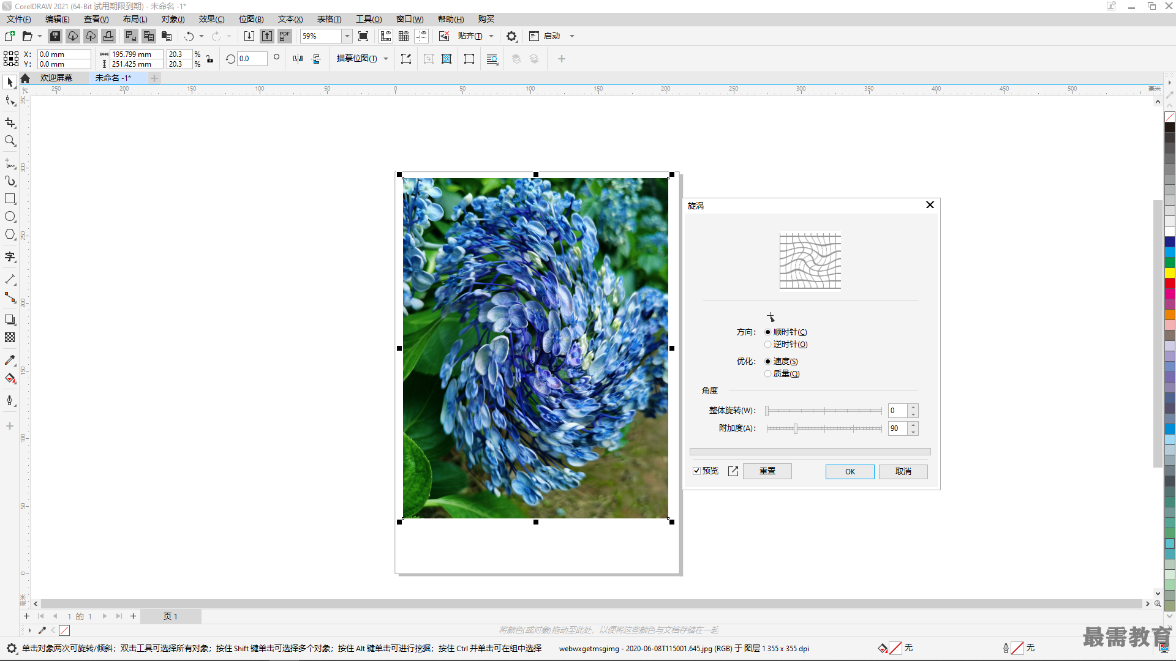Select the Interactive Fill tool

tap(10, 378)
